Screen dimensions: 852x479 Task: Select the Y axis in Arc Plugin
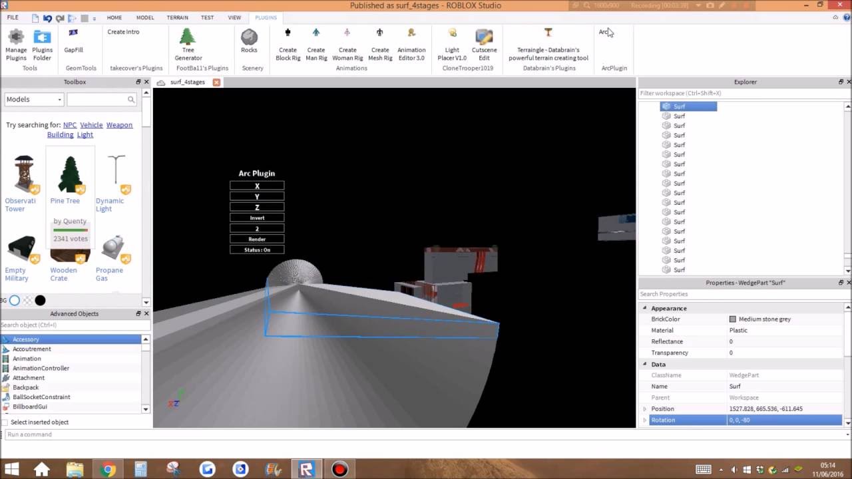coord(257,196)
